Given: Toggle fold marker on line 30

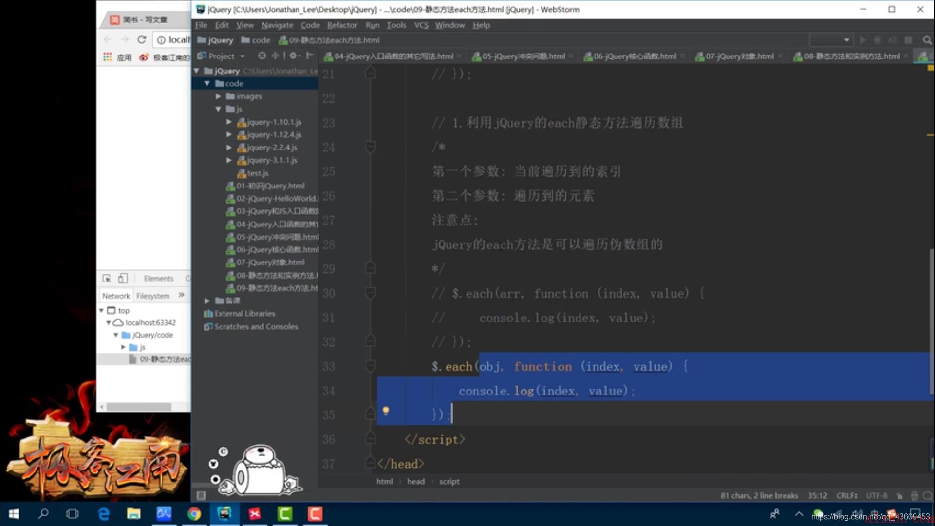Looking at the screenshot, I should 370,293.
